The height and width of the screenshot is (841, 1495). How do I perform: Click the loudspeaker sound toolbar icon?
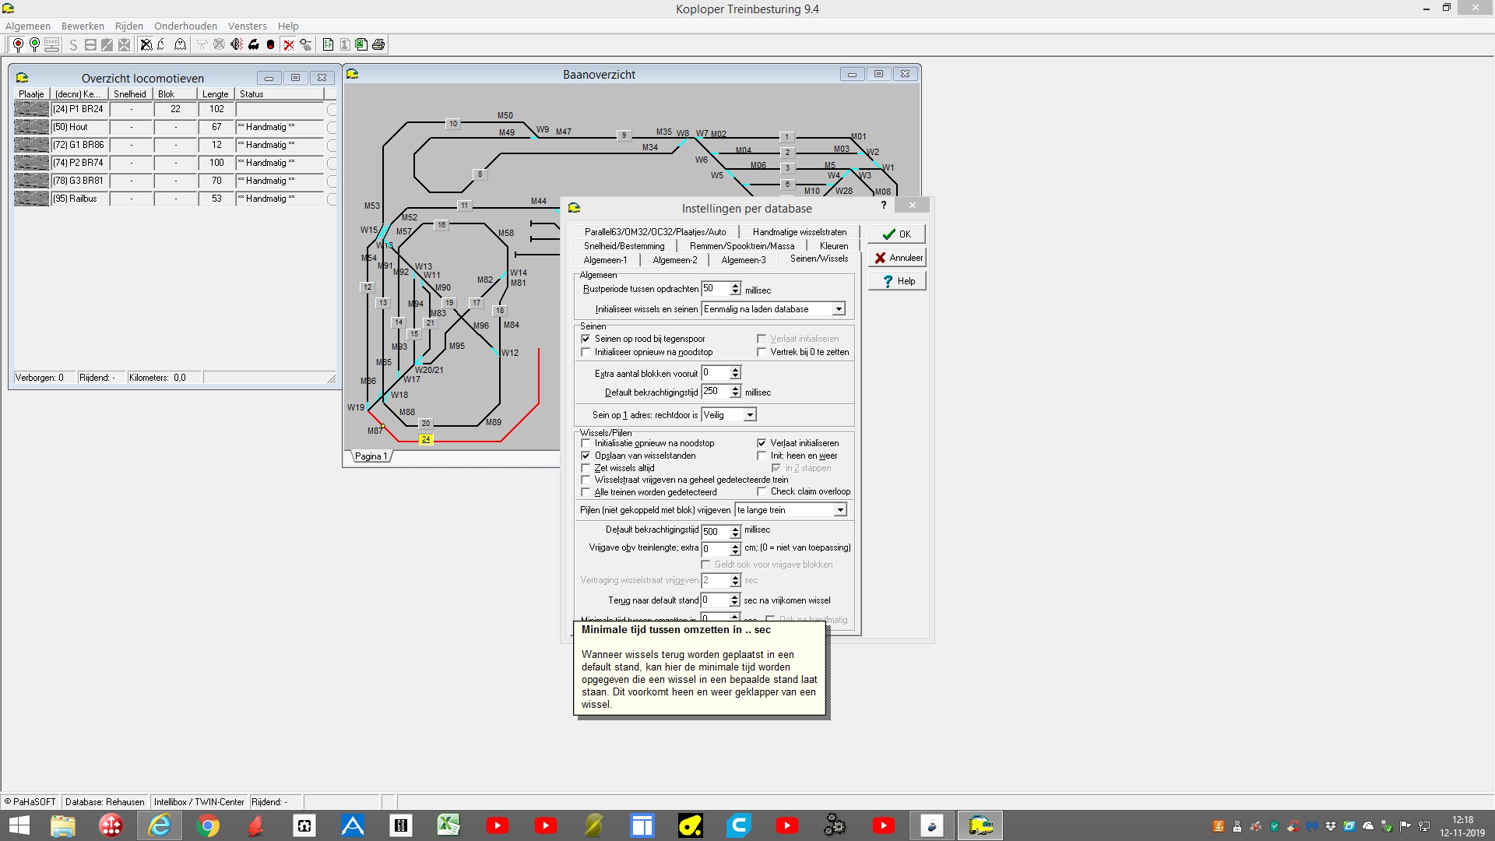237,44
